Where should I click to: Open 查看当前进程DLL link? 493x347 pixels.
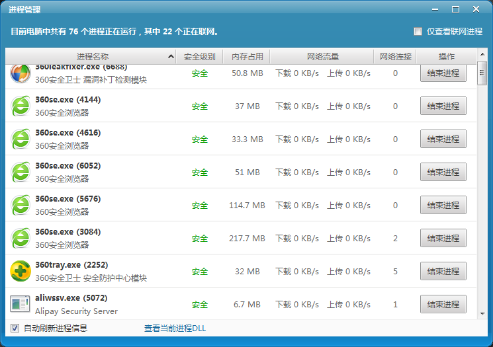coord(175,328)
